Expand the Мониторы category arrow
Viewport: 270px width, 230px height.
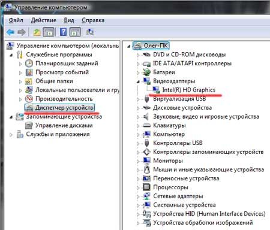pos(138,161)
